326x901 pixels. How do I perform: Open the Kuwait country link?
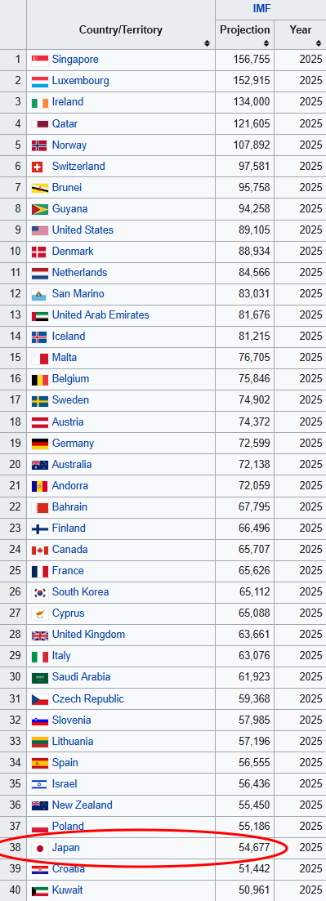67,890
